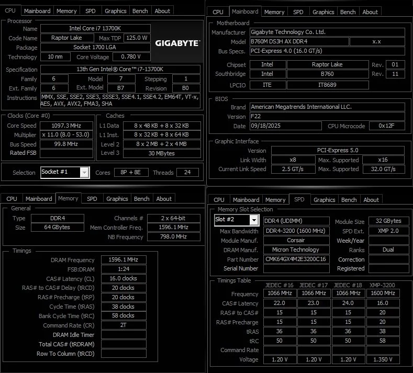Click memory Type field DDR4
Screen dimensions: 413x373
pyautogui.click(x=58, y=218)
